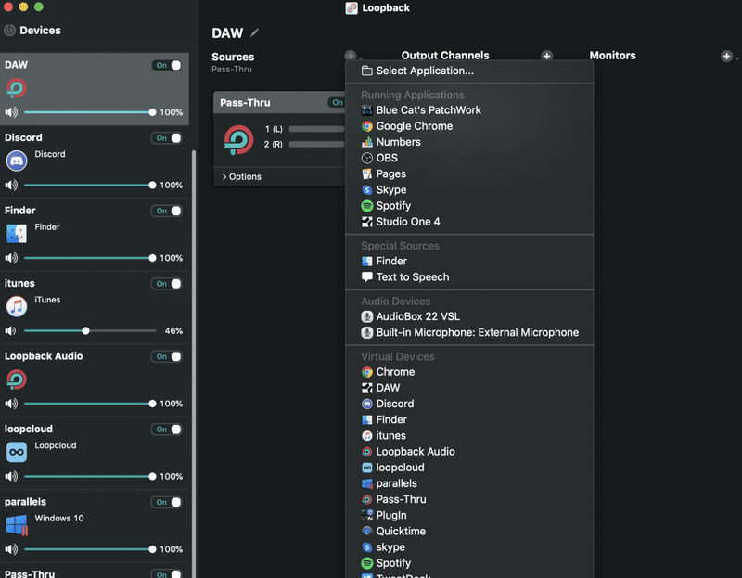Select AudioBox 22 VSL audio device

click(x=469, y=316)
